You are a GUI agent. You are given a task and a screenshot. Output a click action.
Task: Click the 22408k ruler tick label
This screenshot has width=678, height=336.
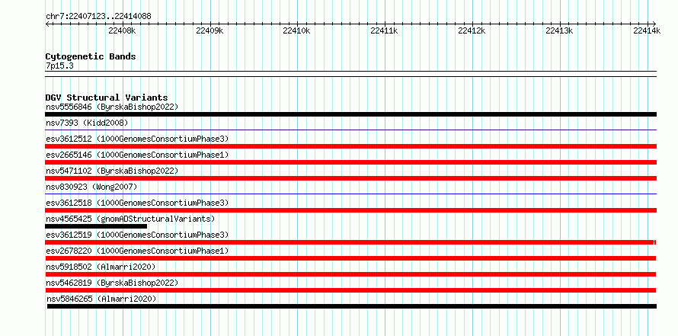pyautogui.click(x=123, y=30)
